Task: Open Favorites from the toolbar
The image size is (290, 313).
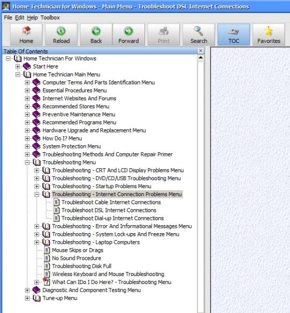Action: pos(269,35)
